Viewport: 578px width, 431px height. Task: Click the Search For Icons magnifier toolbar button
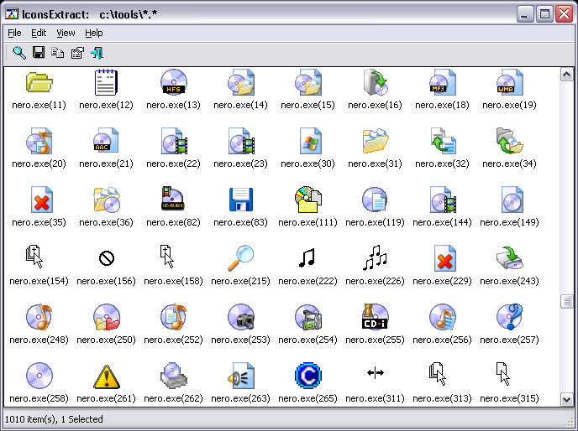(19, 53)
